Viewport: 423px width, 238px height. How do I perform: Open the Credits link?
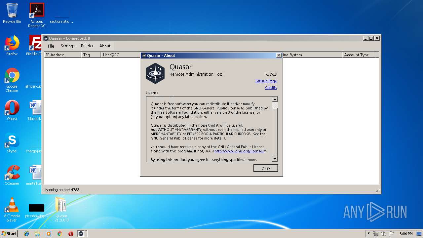click(x=271, y=88)
